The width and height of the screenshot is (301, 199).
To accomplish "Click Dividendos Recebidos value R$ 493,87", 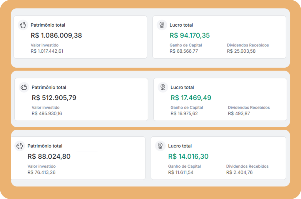I will 239,113.
